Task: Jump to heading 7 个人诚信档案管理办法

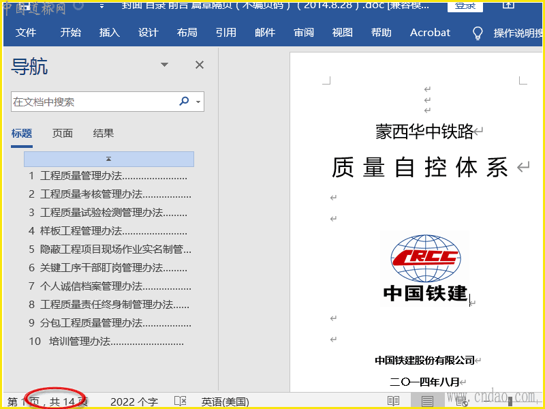Action: [110, 286]
